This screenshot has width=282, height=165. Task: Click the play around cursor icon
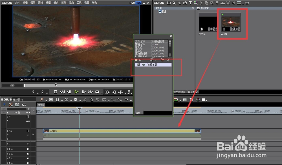point(121,92)
